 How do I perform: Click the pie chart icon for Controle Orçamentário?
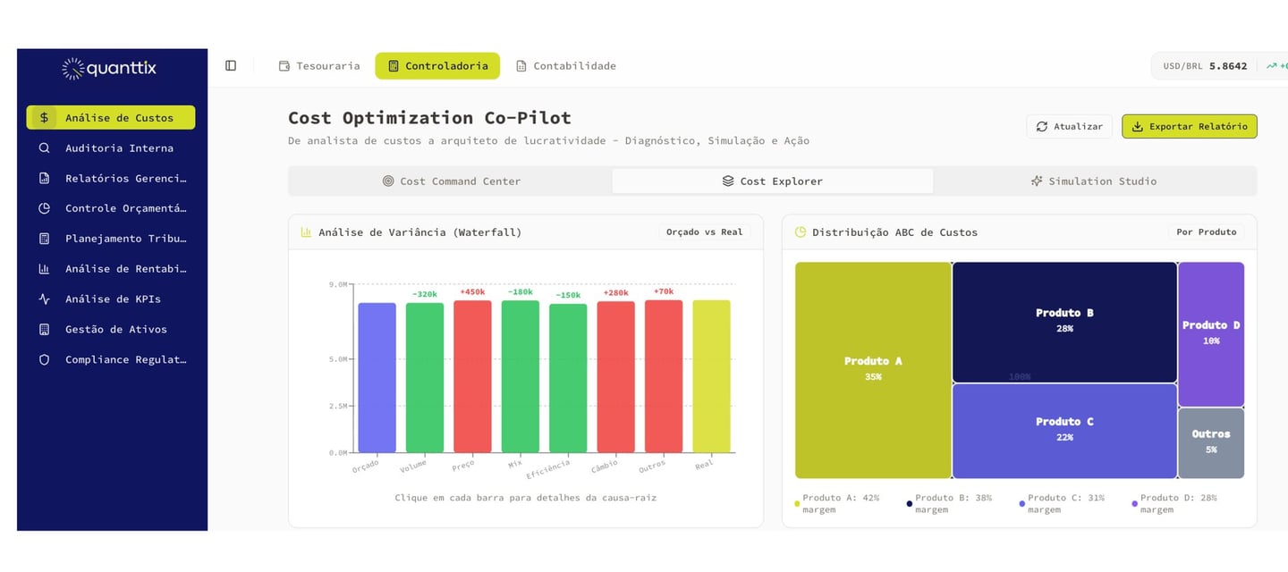click(x=44, y=208)
